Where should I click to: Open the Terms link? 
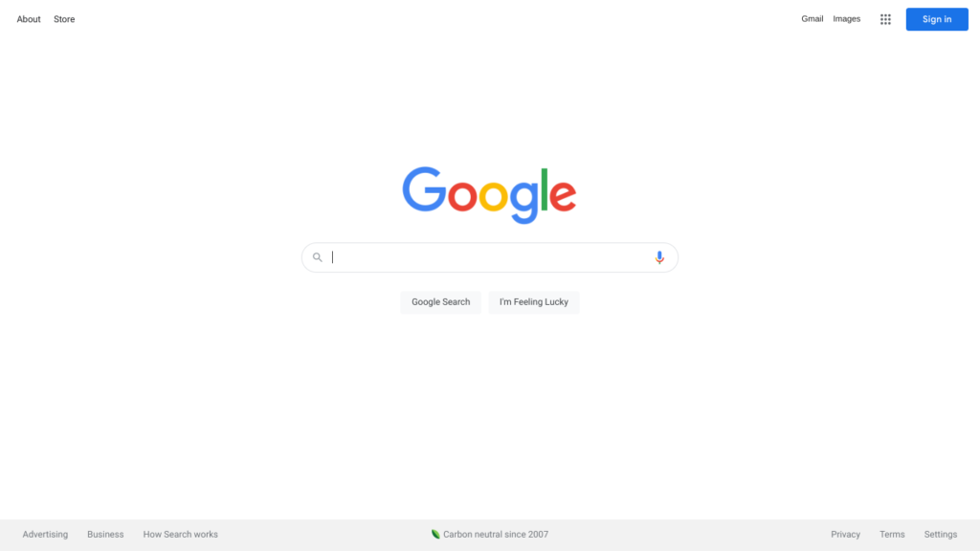click(892, 535)
